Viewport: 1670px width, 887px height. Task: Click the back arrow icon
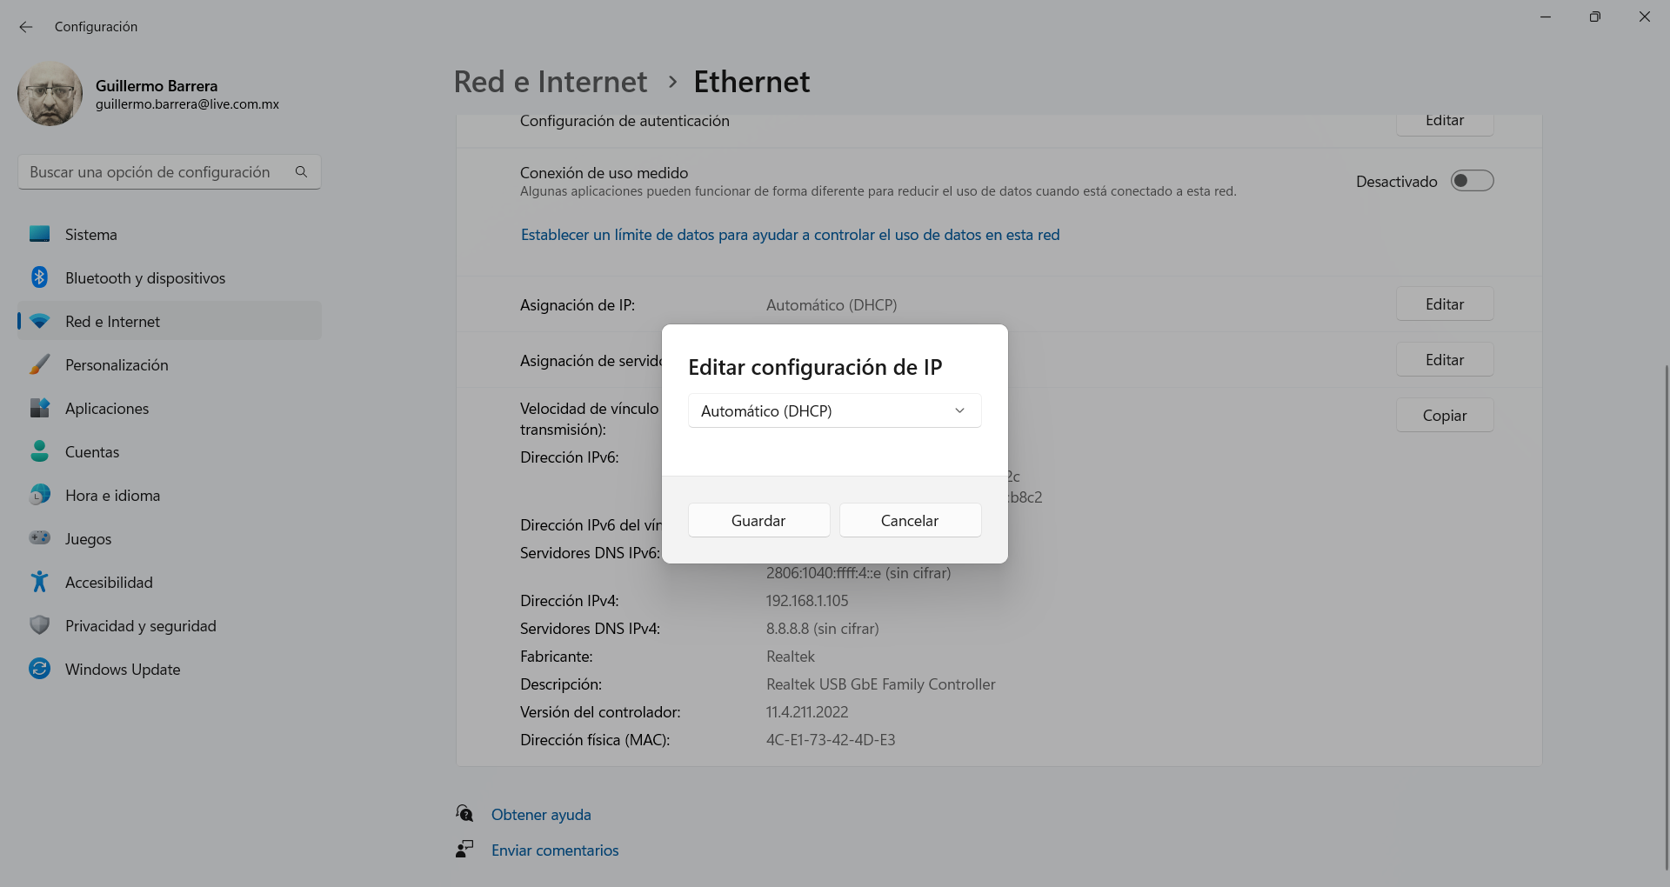click(26, 27)
